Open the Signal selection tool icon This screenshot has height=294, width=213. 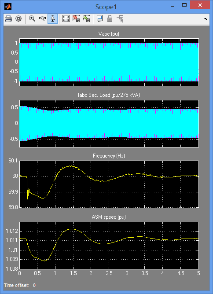[x=120, y=18]
